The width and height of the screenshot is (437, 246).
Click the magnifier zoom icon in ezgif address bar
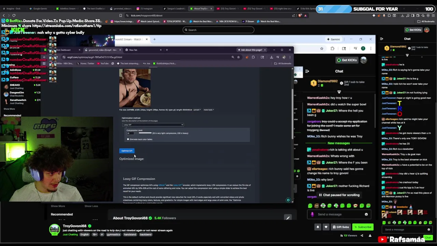click(233, 57)
